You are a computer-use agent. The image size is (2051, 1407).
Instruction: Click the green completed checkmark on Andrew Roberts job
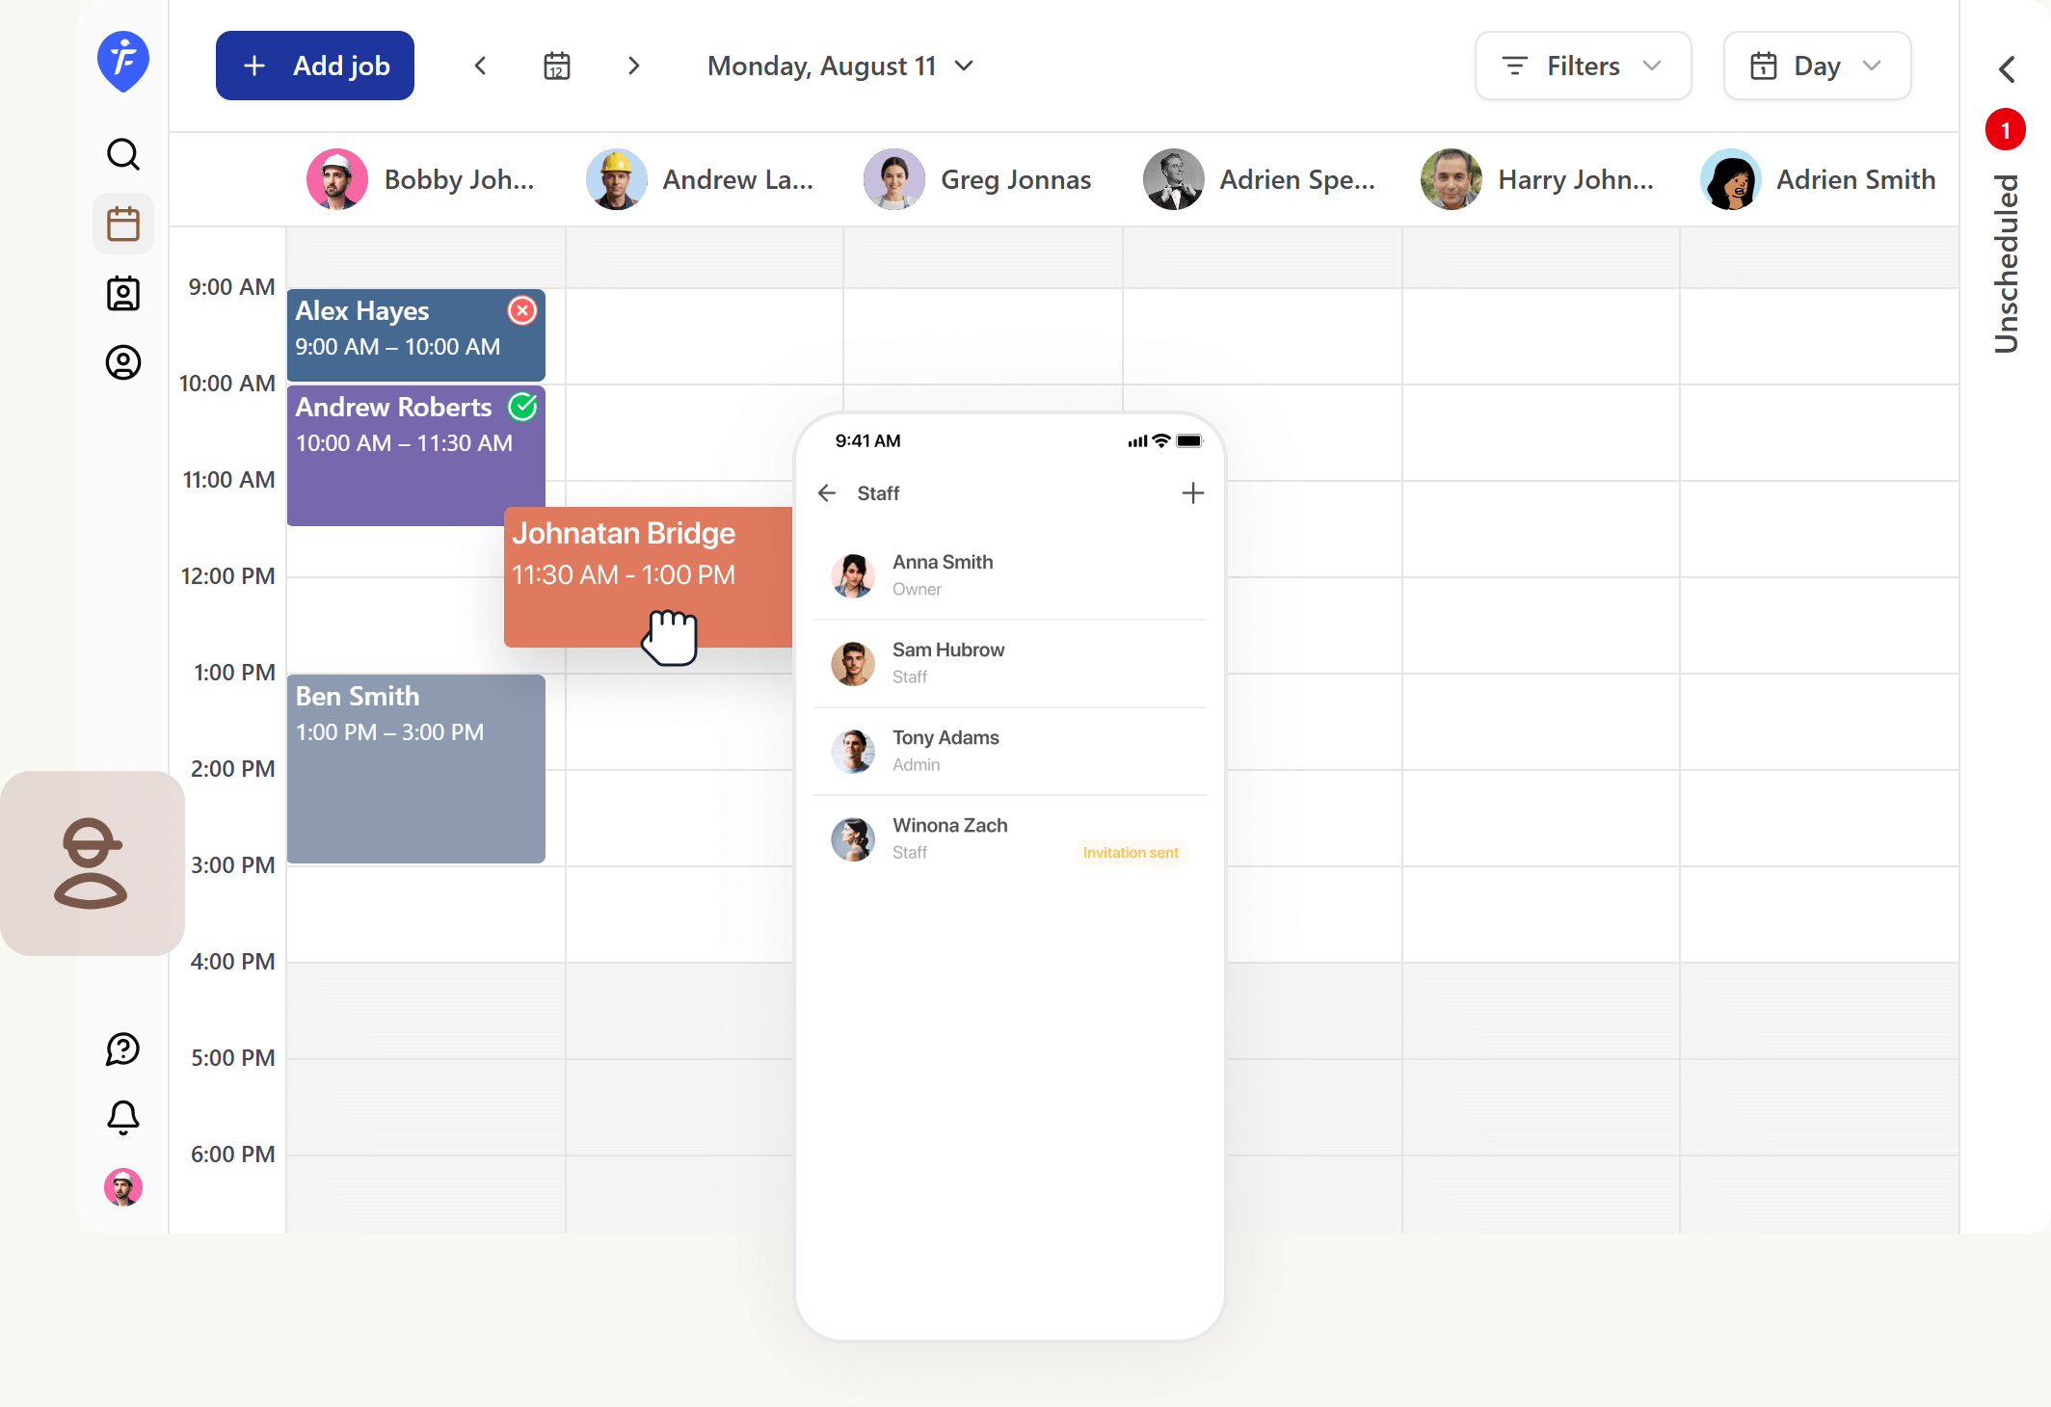click(523, 407)
